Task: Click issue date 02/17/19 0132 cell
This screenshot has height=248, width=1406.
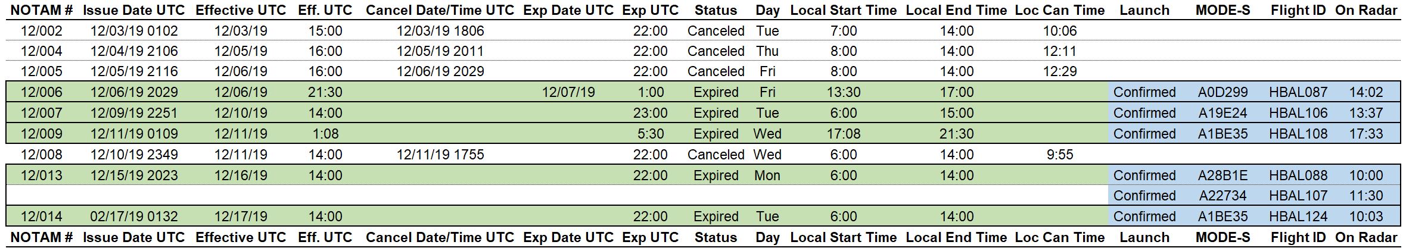Action: 134,216
